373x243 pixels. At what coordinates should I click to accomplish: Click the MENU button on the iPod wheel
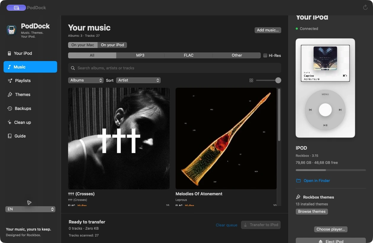(x=325, y=95)
